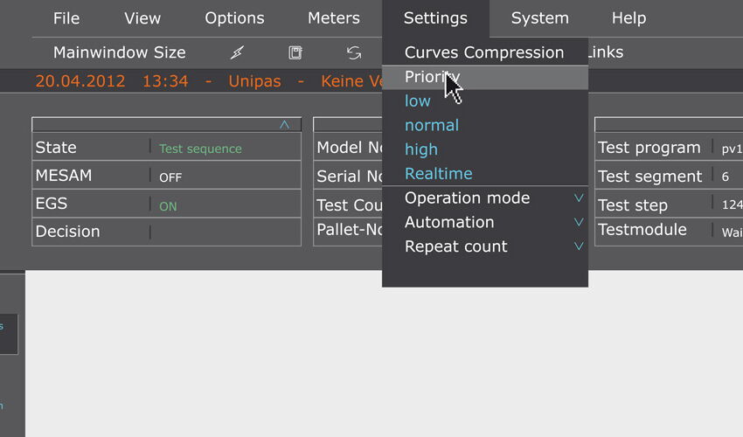Click the Test segment value 6
Viewport: 743px width, 437px height.
(x=725, y=177)
